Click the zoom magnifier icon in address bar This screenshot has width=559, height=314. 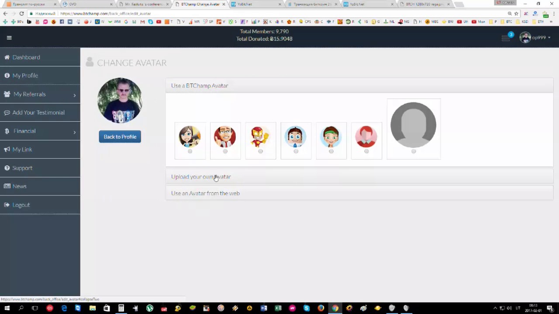510,14
